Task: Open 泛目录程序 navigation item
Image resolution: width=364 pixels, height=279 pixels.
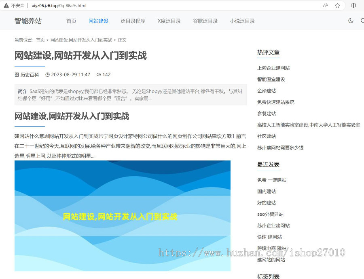Action: [133, 21]
